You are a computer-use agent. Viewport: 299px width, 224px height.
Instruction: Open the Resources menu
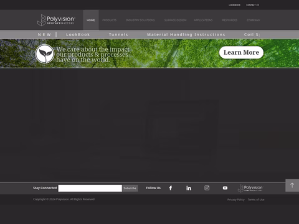click(x=230, y=20)
